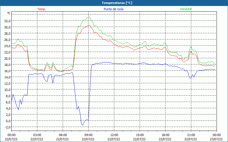The image size is (228, 142).
Task: Click the 22/07/22 date under 09:00
Action: tap(88, 139)
